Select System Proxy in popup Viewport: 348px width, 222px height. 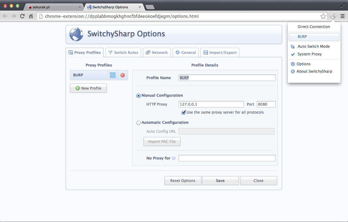point(314,54)
